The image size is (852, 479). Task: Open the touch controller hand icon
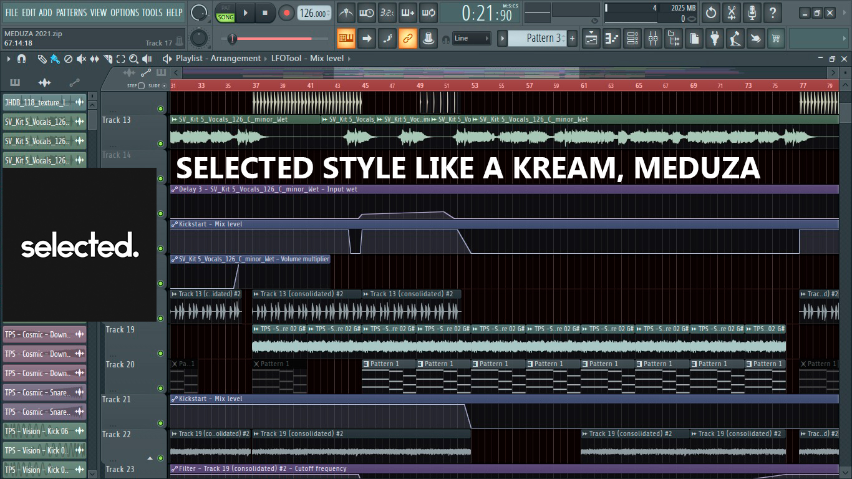[756, 39]
